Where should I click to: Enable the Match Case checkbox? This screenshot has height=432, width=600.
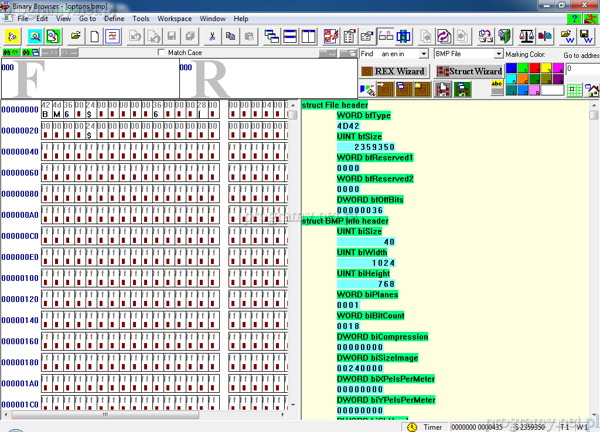pyautogui.click(x=162, y=53)
